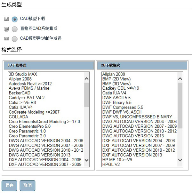Click the envelope email icon
Image resolution: width=192 pixels, height=193 pixels.
[6, 39]
